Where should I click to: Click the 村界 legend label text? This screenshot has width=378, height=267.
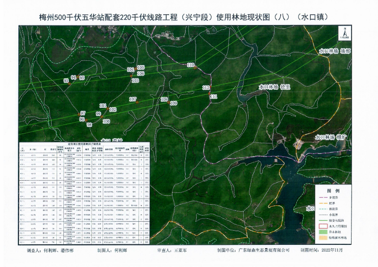coord(332,203)
